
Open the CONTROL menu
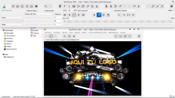[x=57, y=33]
